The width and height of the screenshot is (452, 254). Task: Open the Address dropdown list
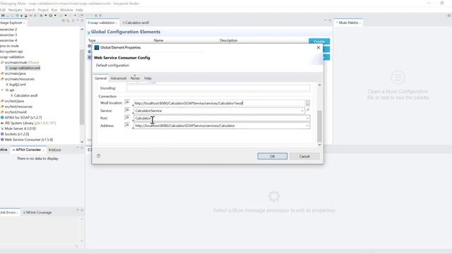pyautogui.click(x=307, y=126)
